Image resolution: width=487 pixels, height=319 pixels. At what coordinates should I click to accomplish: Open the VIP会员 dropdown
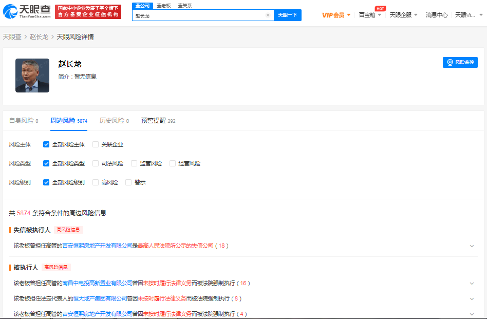pos(336,15)
